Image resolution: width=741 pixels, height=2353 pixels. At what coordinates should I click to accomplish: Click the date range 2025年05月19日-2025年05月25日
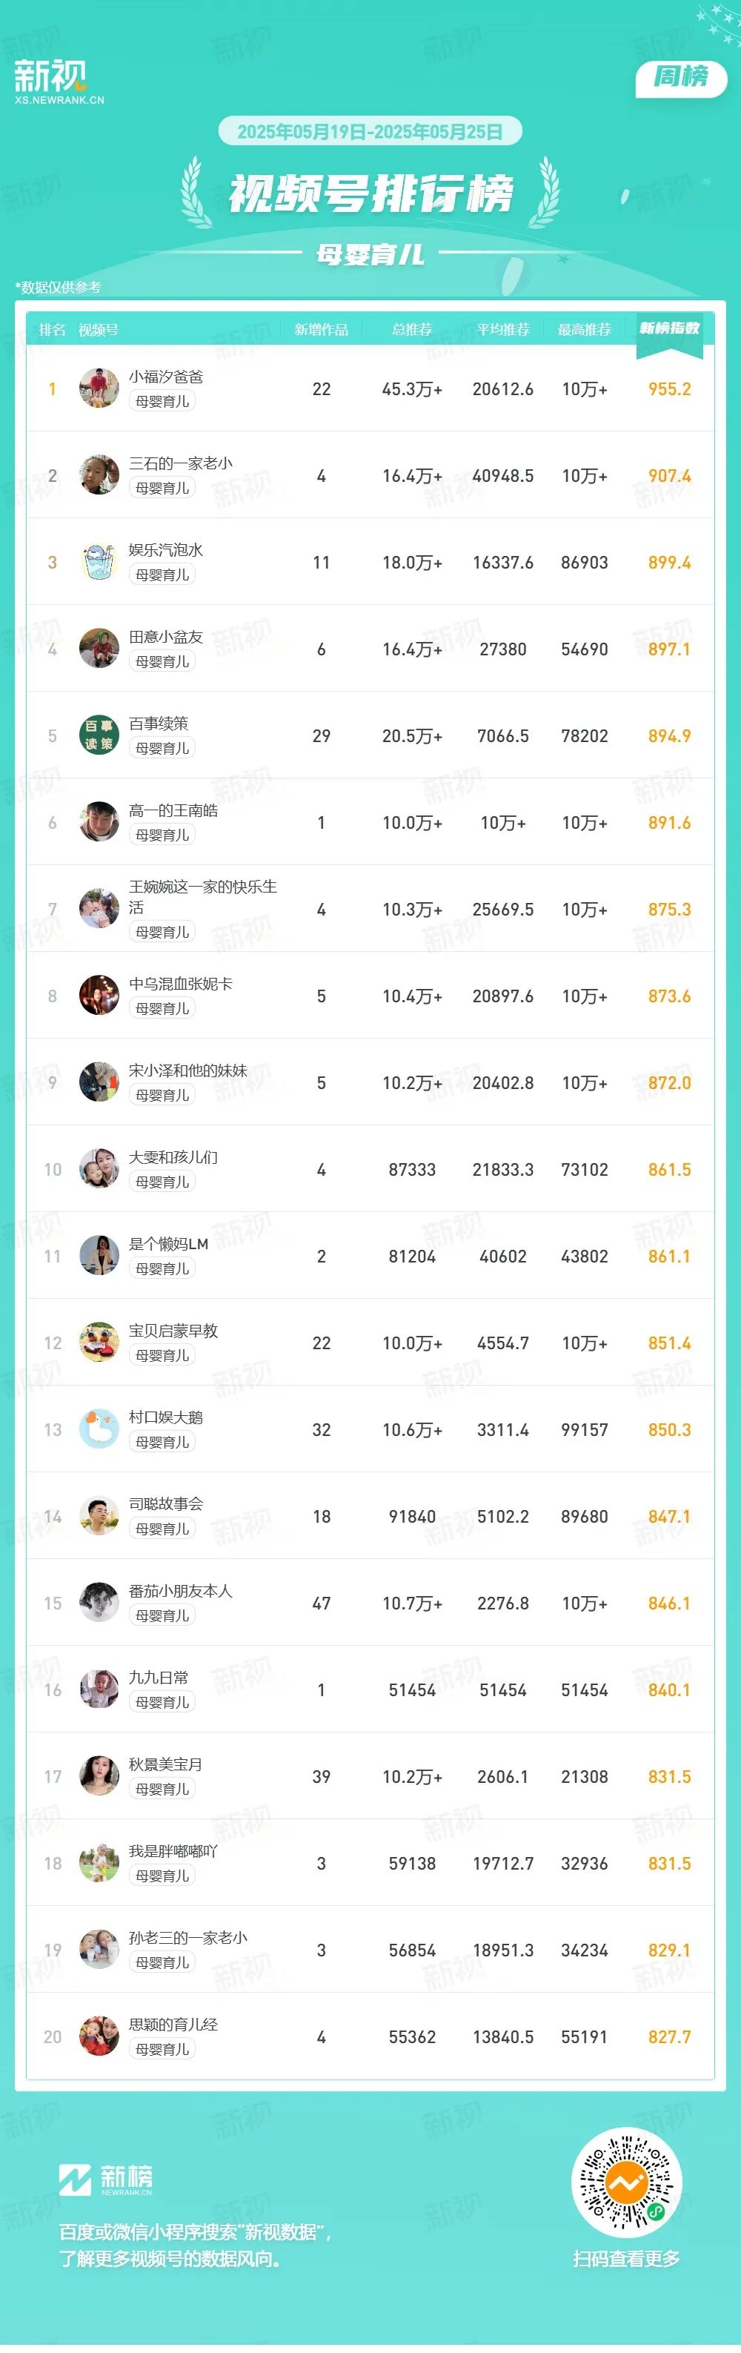[x=370, y=131]
